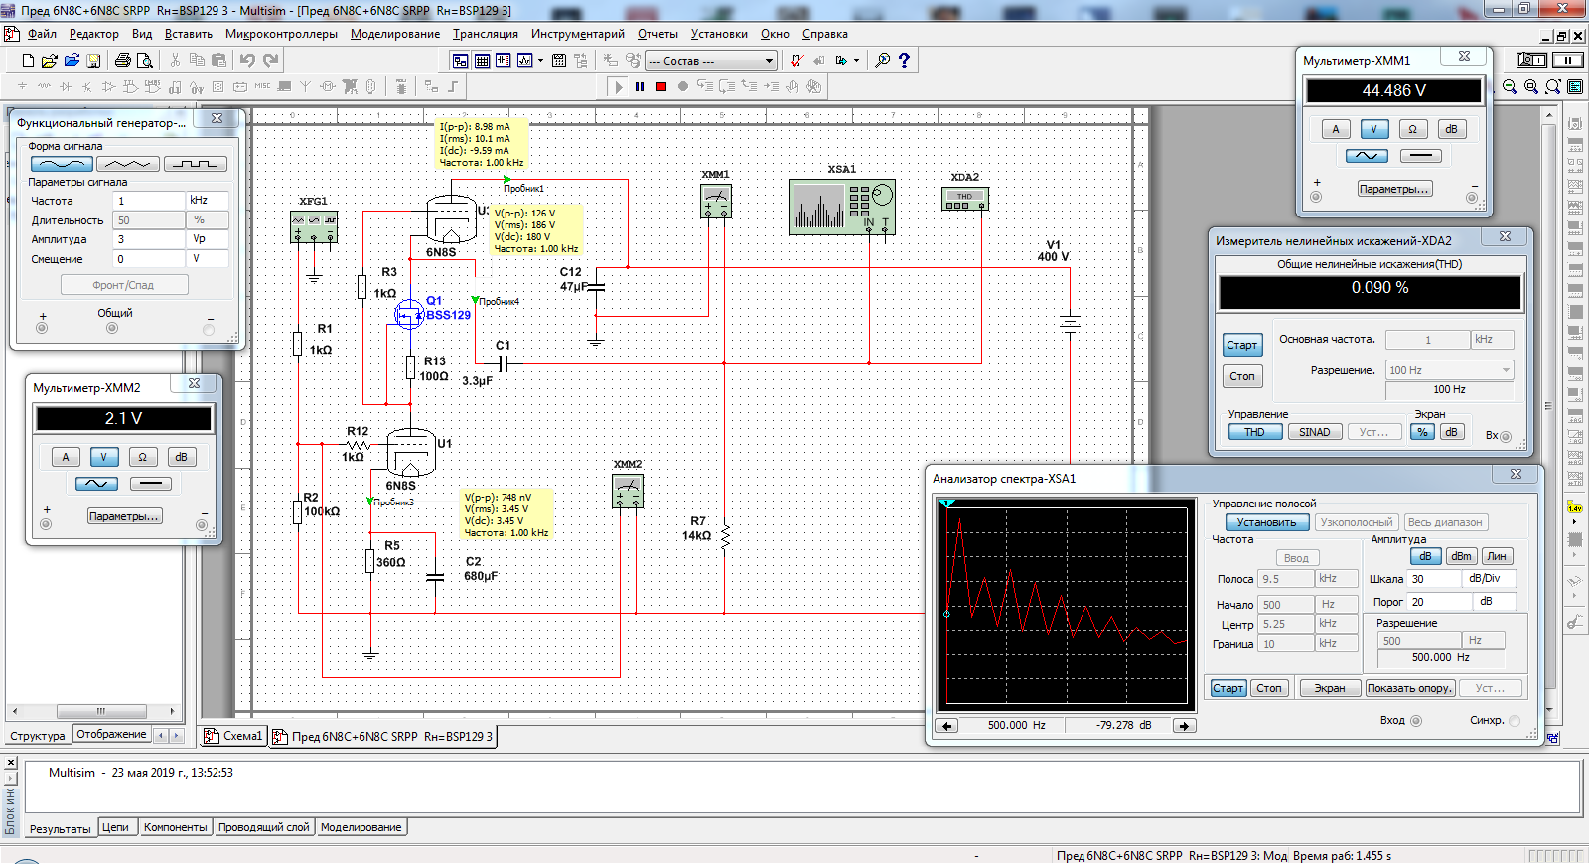
Task: Print the circuit using printer icon
Action: (123, 60)
